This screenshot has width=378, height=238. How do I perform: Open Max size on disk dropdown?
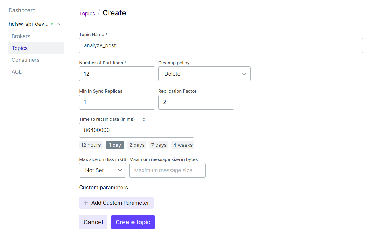pyautogui.click(x=102, y=170)
